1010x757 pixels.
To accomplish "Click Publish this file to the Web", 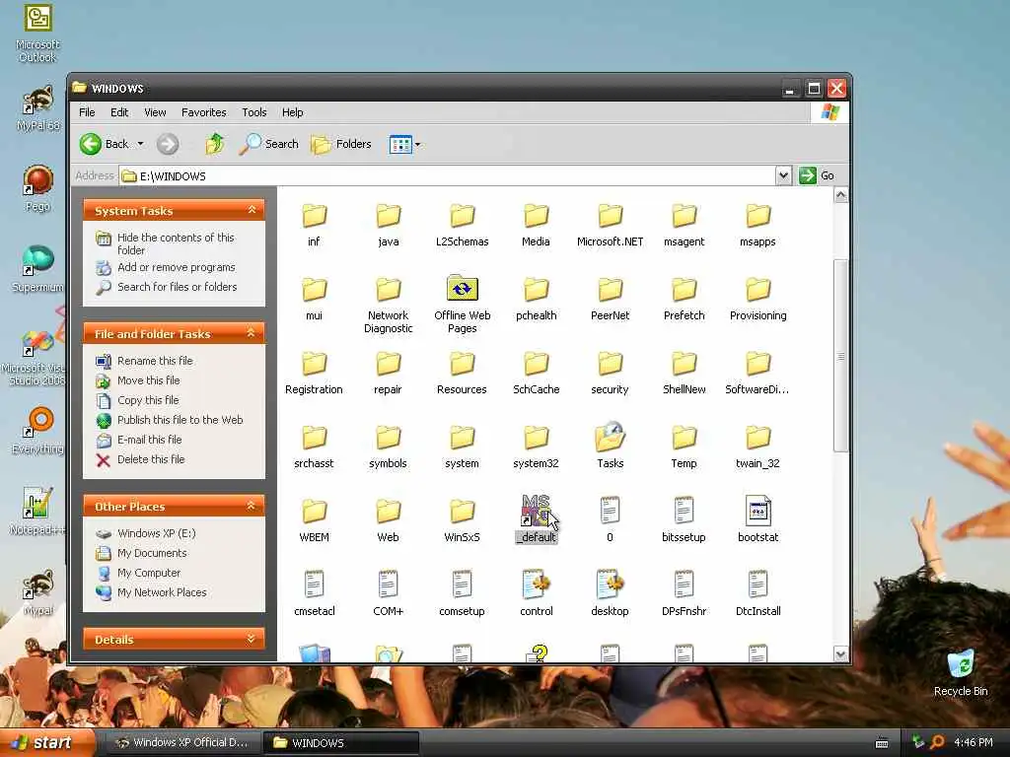I will (x=170, y=420).
